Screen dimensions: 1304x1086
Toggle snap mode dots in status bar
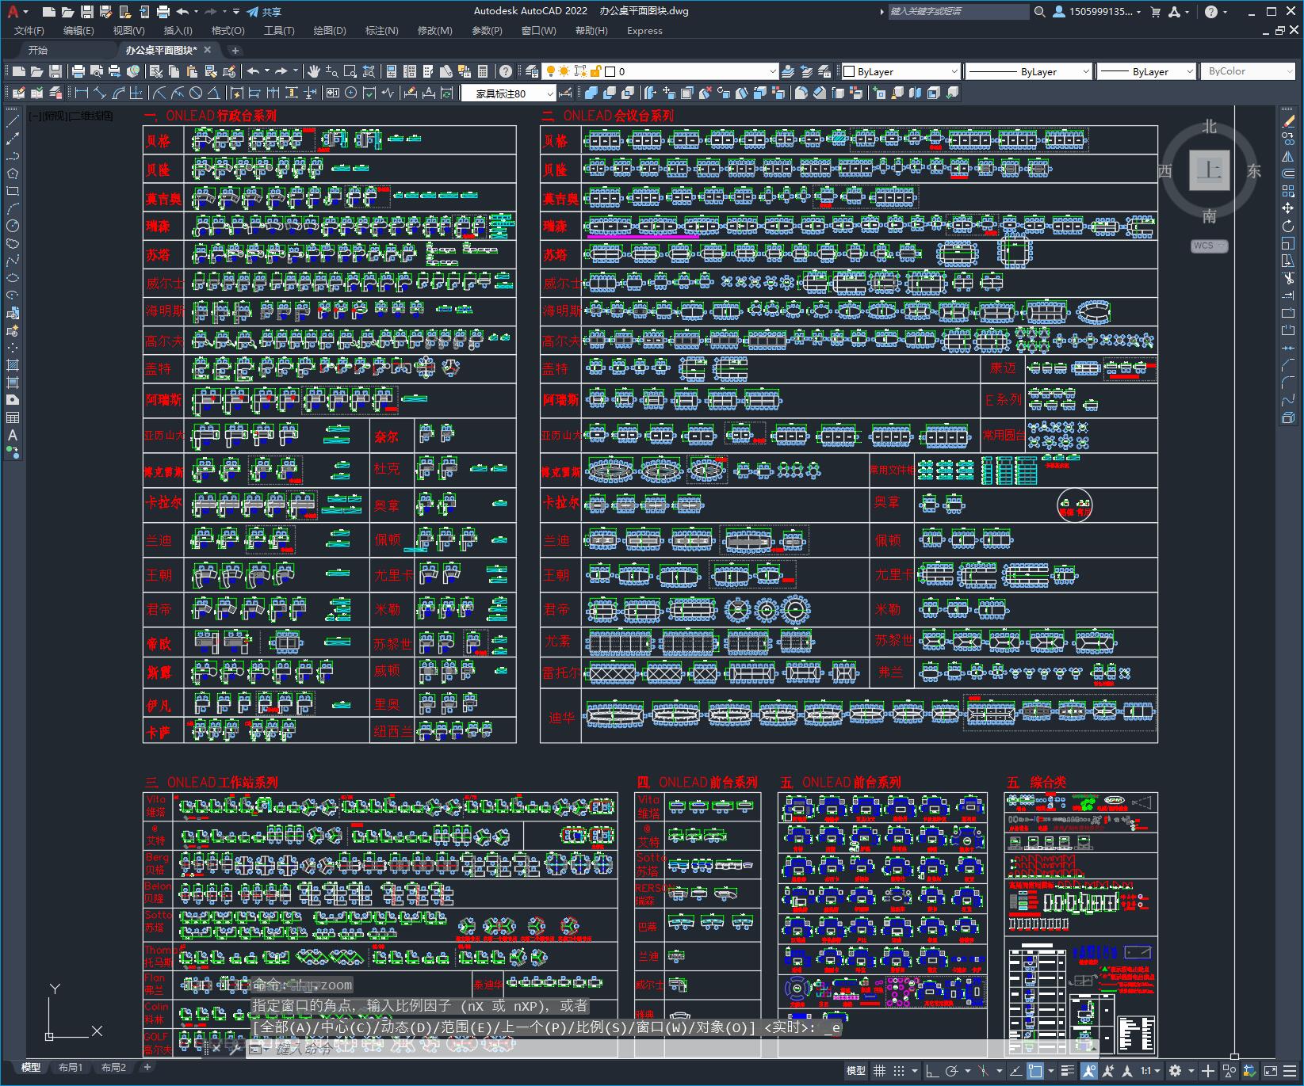click(898, 1071)
